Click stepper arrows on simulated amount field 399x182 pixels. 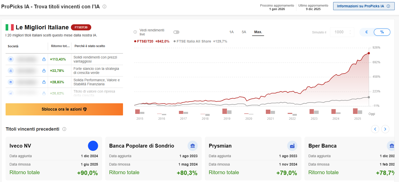coord(350,32)
